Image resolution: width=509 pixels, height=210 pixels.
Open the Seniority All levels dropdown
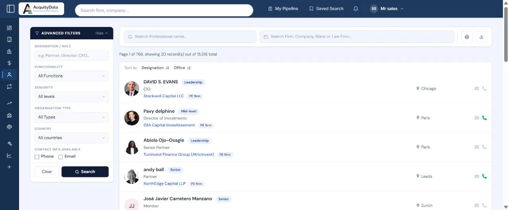tap(72, 96)
